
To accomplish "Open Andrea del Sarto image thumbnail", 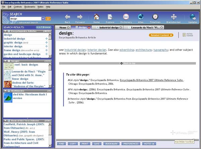I will 8,84.
